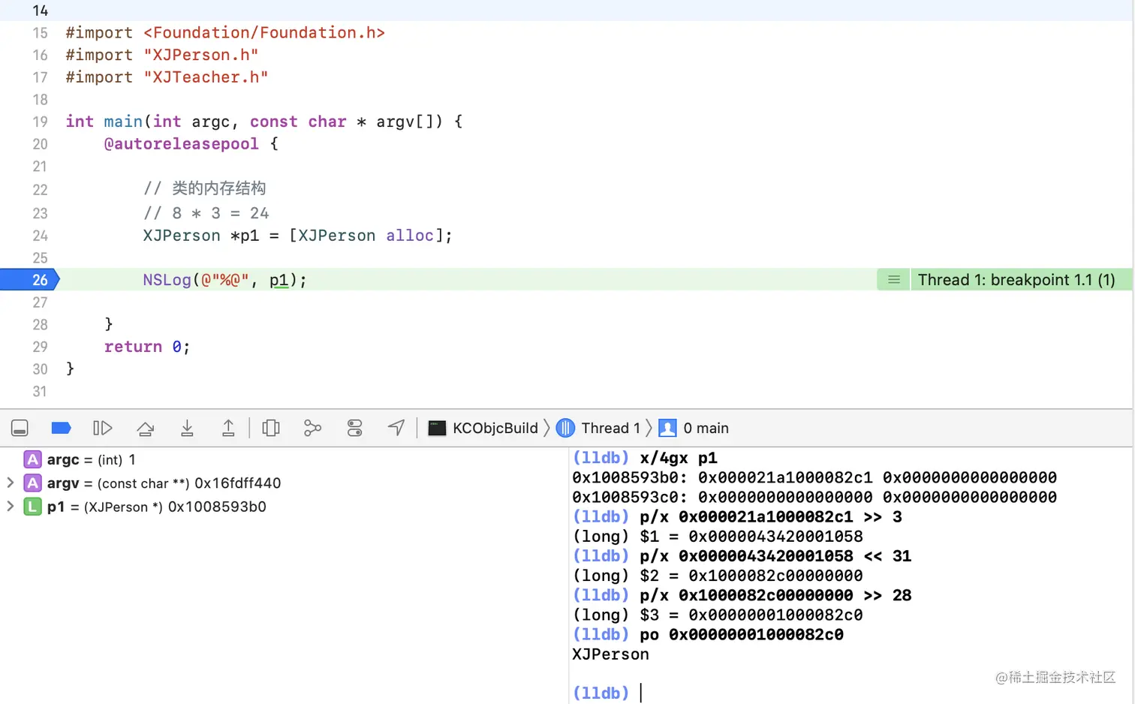1135x704 pixels.
Task: Click @autoreleasepool keyword
Action: (x=181, y=144)
